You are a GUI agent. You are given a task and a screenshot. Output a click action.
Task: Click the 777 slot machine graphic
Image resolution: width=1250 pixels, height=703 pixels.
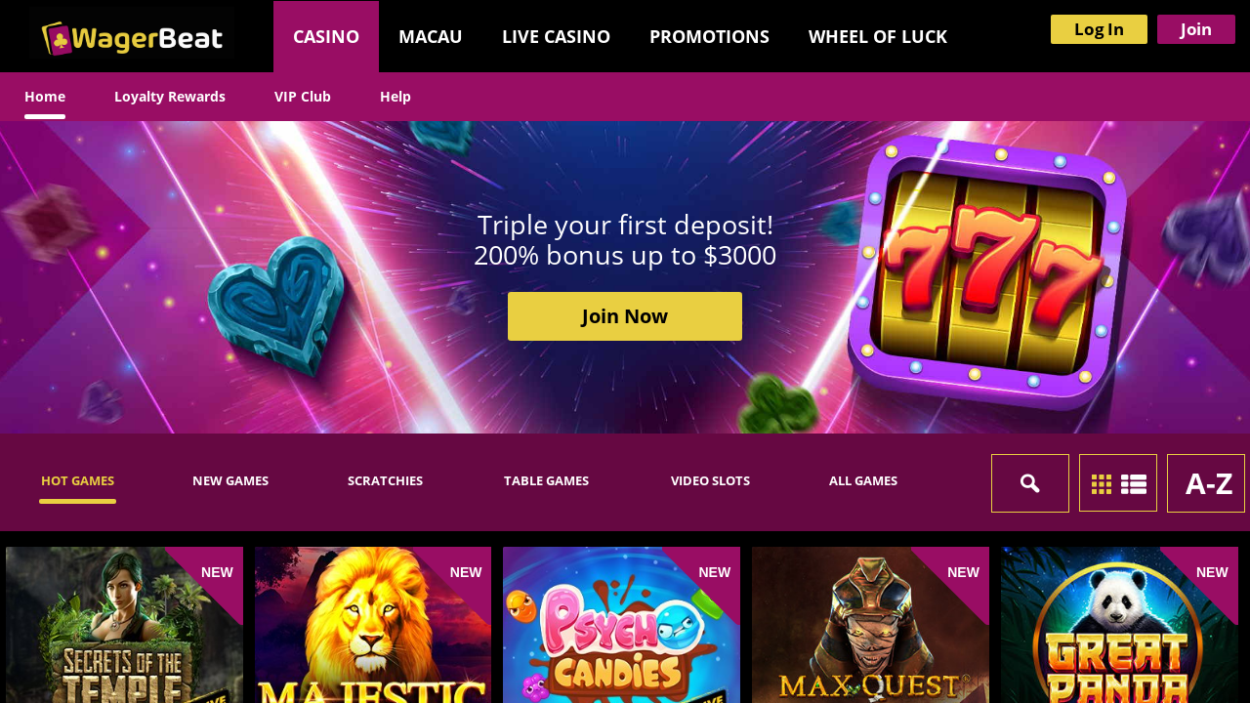(x=986, y=273)
